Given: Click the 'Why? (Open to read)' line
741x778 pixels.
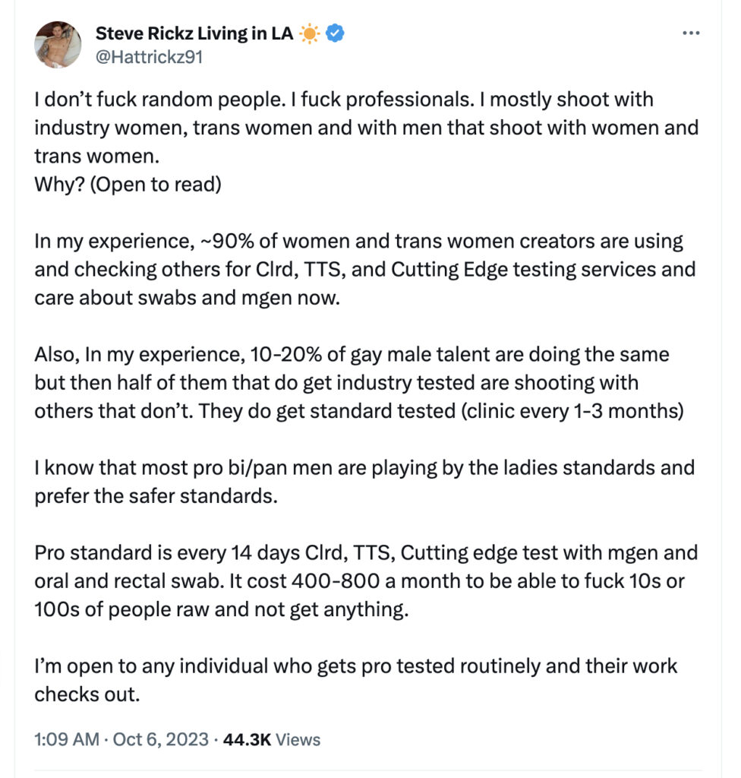Looking at the screenshot, I should [x=128, y=185].
